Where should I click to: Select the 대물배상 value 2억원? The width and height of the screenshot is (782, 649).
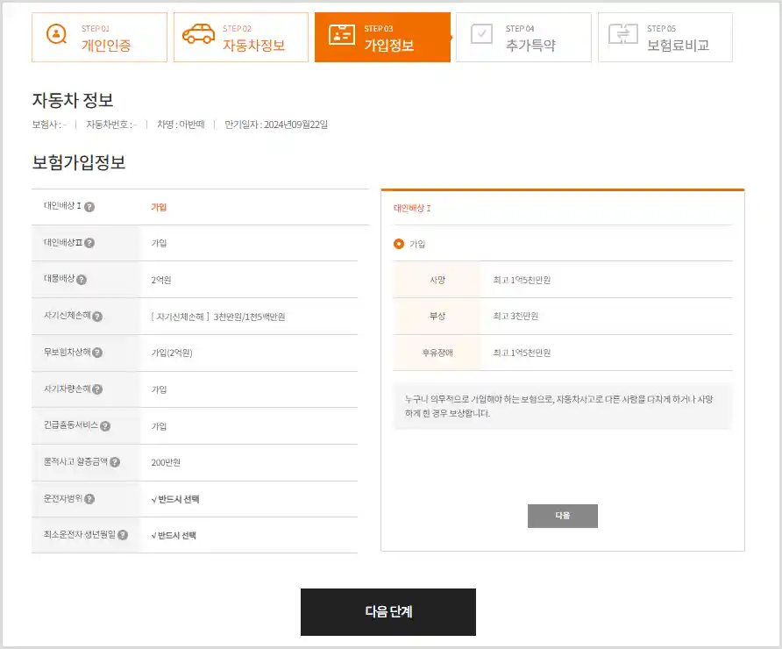click(161, 281)
